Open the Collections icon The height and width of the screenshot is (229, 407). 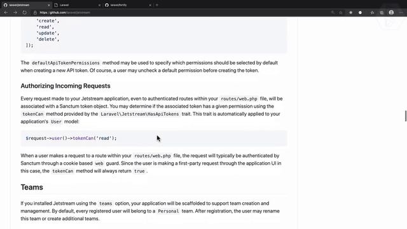point(382,13)
